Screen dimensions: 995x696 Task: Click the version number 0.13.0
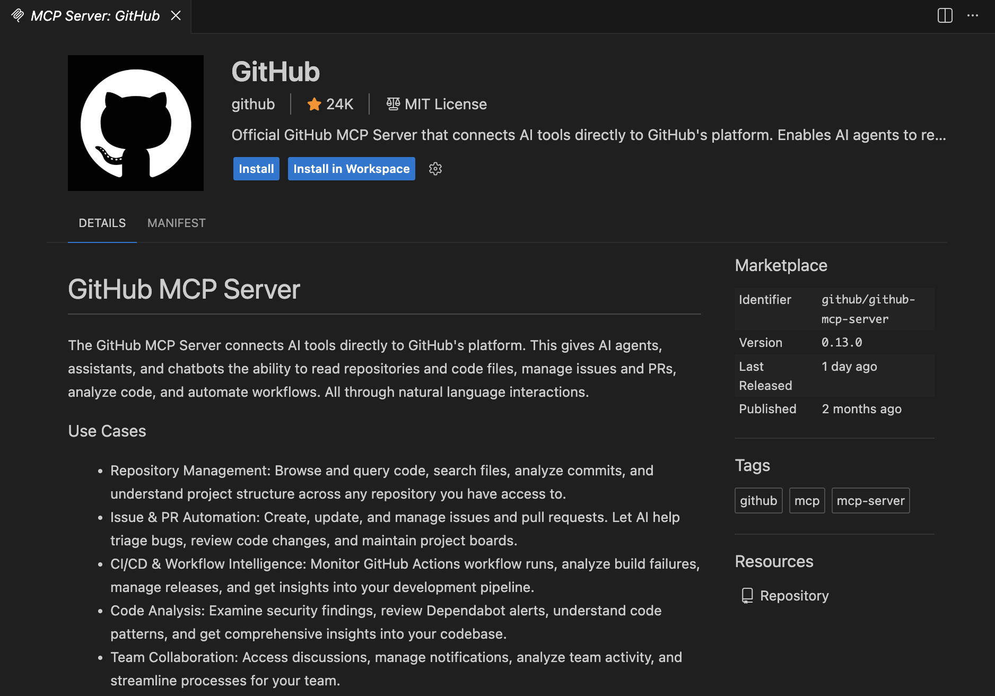[841, 342]
